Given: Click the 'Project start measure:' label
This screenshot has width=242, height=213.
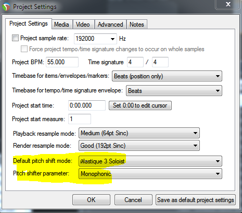Looking at the screenshot, I should click(x=39, y=119).
